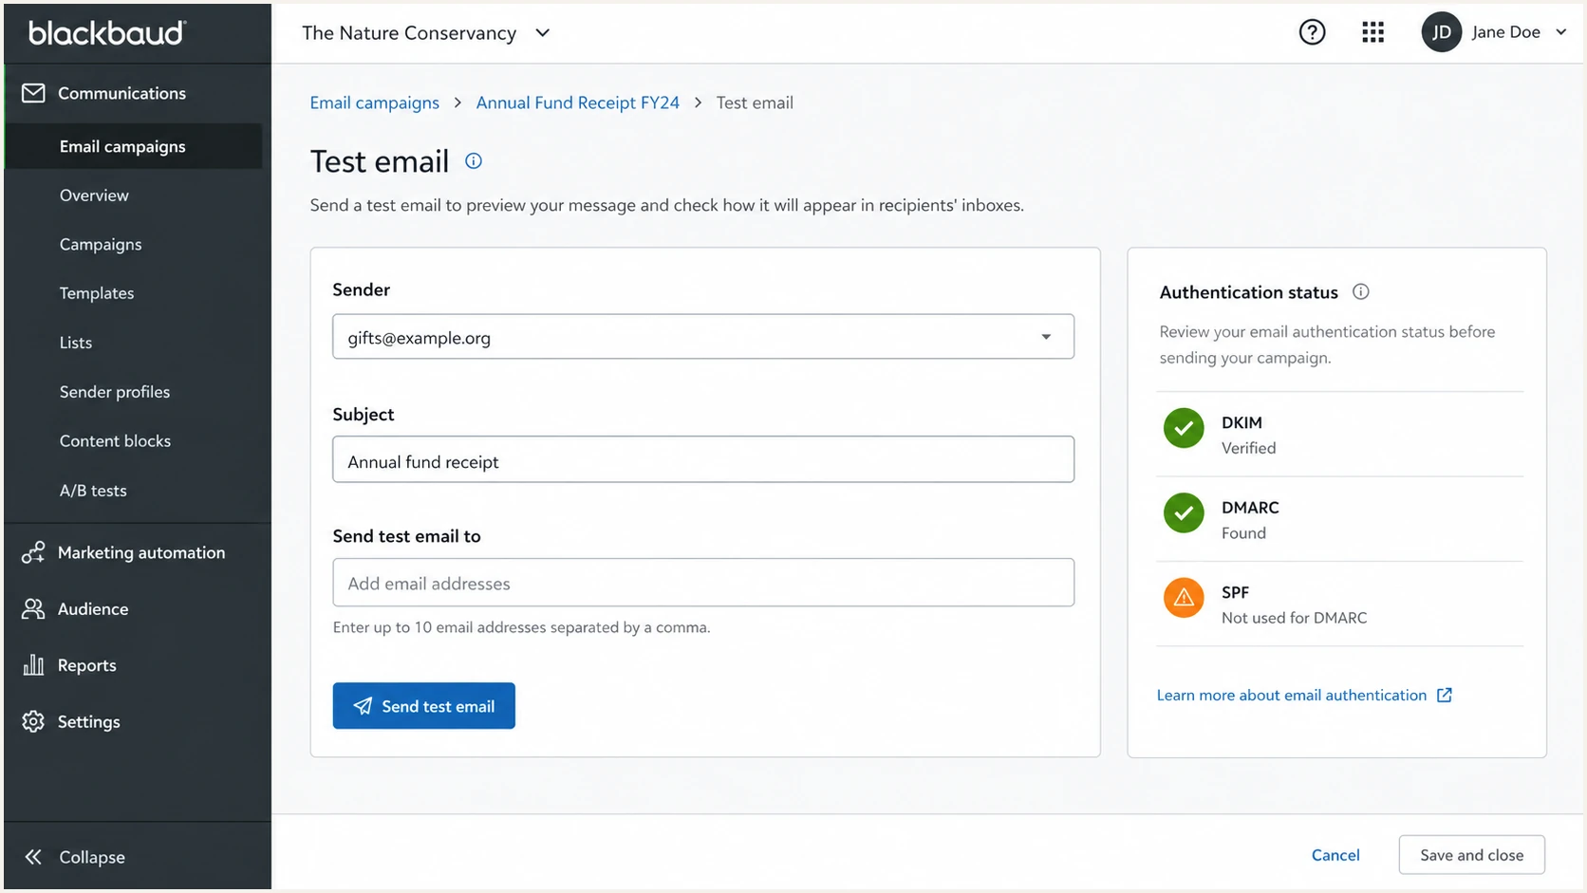
Task: Click the Add email addresses field
Action: click(x=703, y=583)
